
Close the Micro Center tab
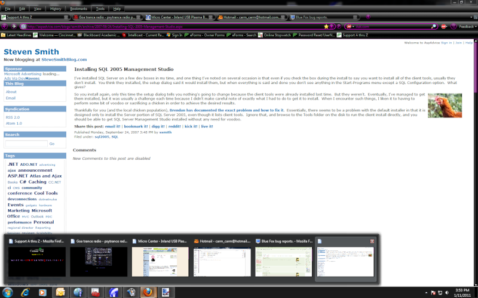(x=211, y=17)
